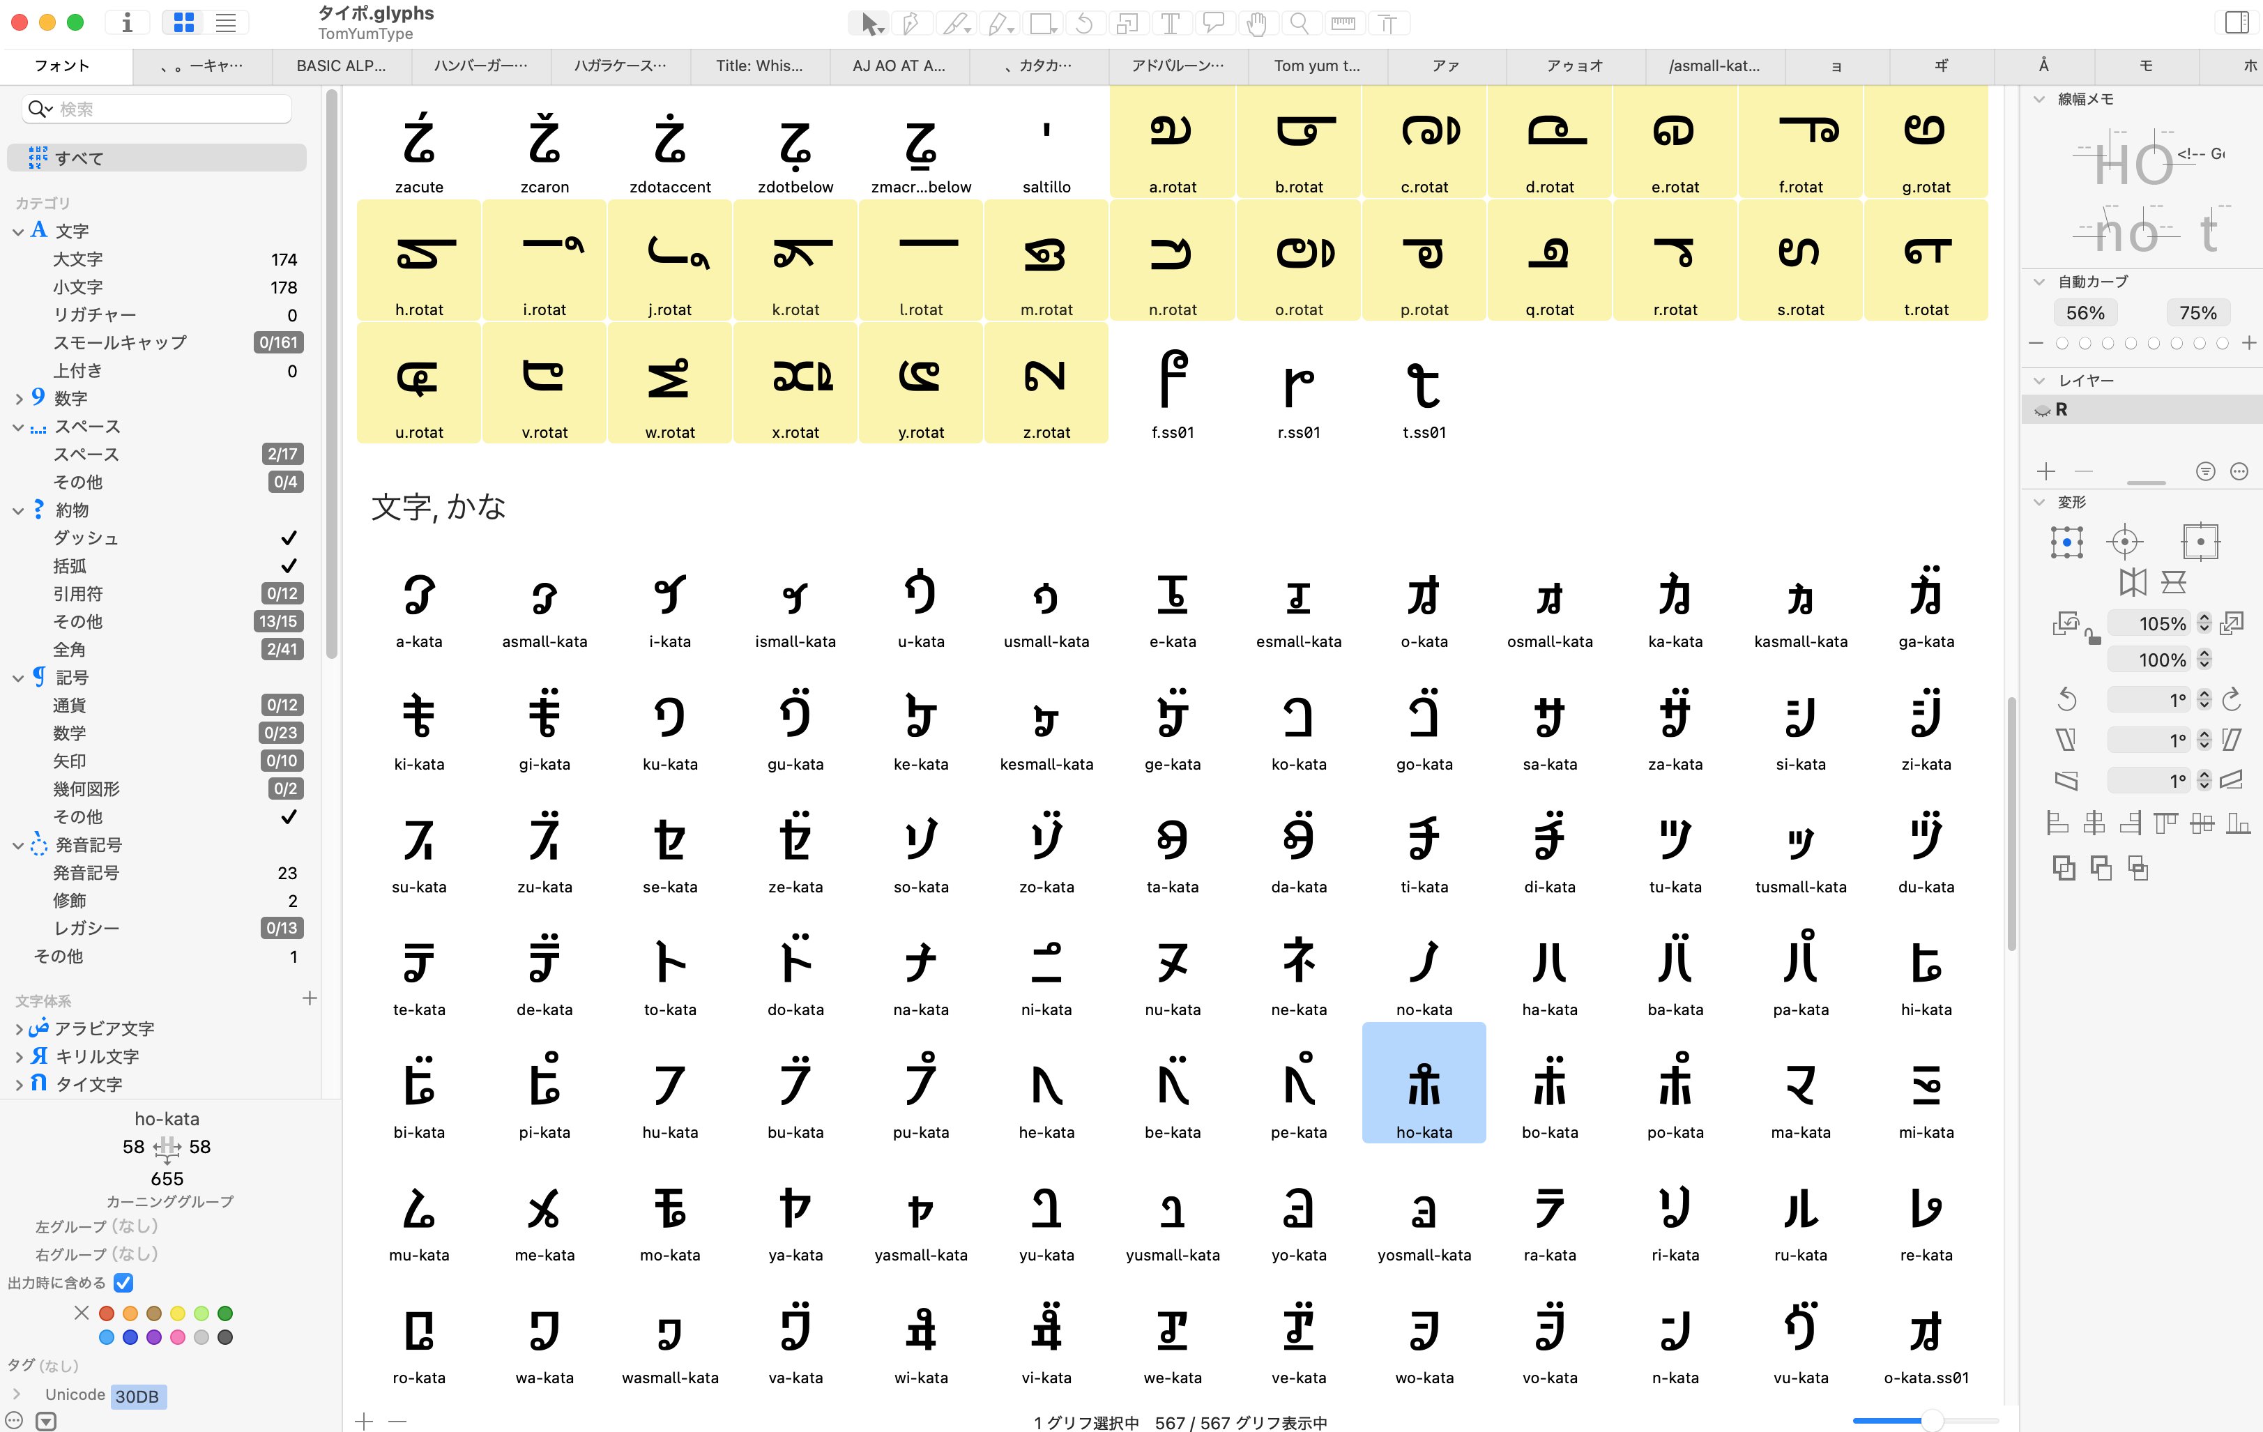This screenshot has width=2263, height=1432.
Task: Switch to list view mode
Action: 226,24
